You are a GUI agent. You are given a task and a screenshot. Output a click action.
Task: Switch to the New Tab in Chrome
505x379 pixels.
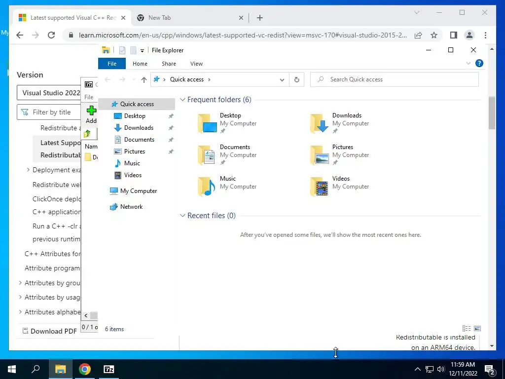coord(190,18)
